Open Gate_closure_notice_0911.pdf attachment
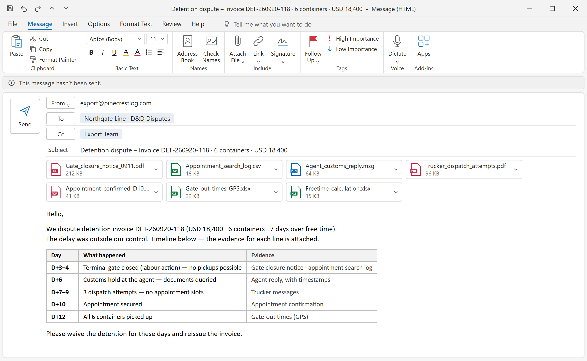Image resolution: width=587 pixels, height=361 pixels. click(x=104, y=169)
